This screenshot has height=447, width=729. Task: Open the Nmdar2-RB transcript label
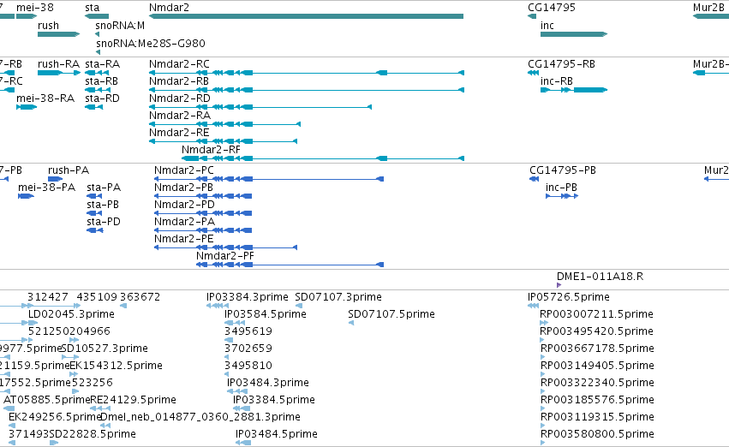point(179,80)
